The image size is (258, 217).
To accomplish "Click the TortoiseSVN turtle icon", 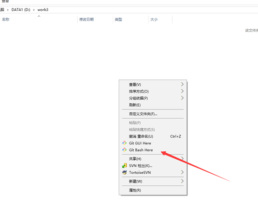I will [124, 172].
